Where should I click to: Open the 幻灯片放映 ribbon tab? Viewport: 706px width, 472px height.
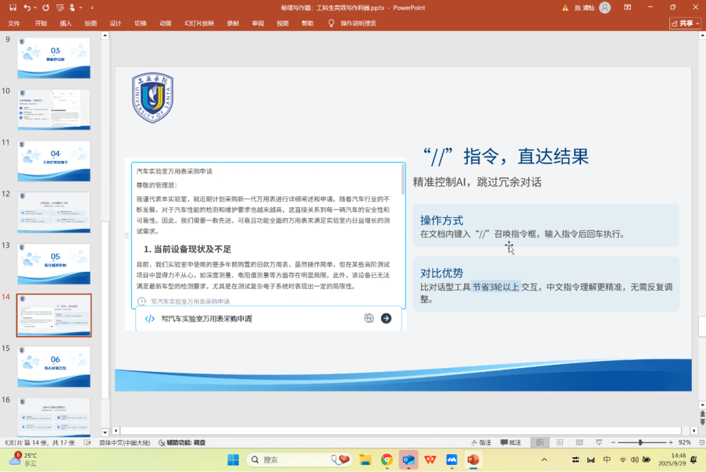coord(199,23)
